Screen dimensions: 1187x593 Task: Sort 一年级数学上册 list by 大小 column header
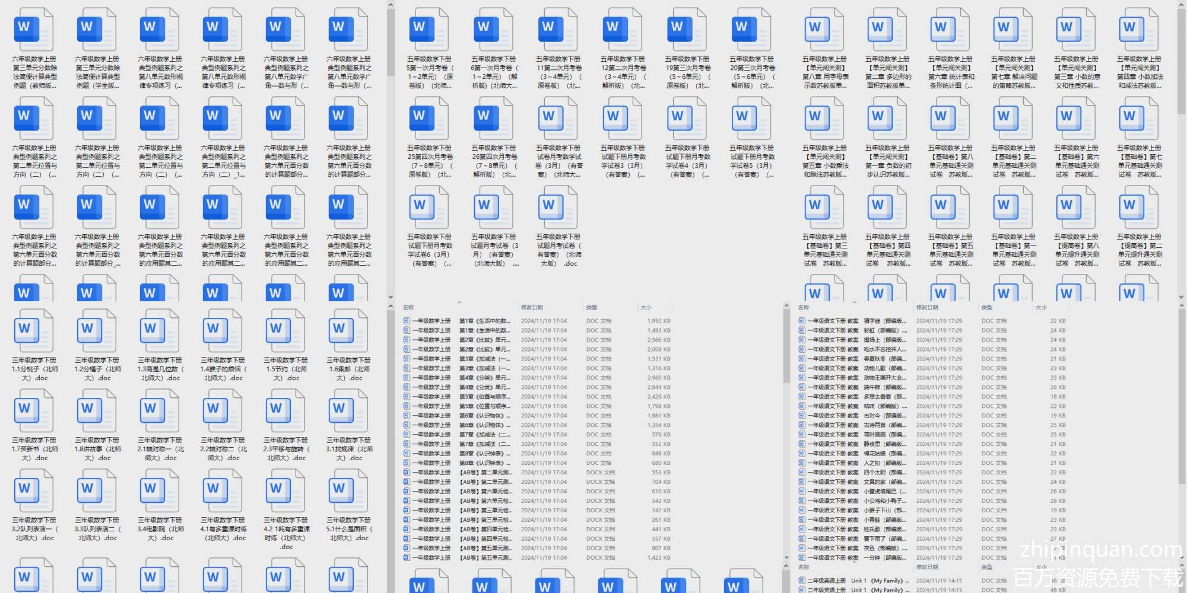tap(646, 307)
